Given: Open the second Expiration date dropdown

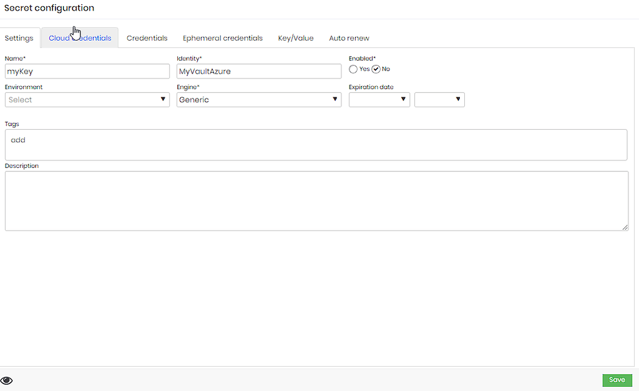Looking at the screenshot, I should [x=439, y=100].
